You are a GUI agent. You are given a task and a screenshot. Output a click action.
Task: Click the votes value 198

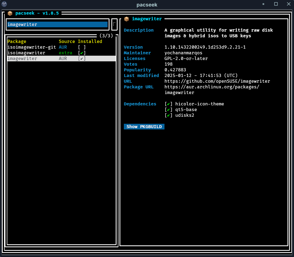click(x=168, y=64)
